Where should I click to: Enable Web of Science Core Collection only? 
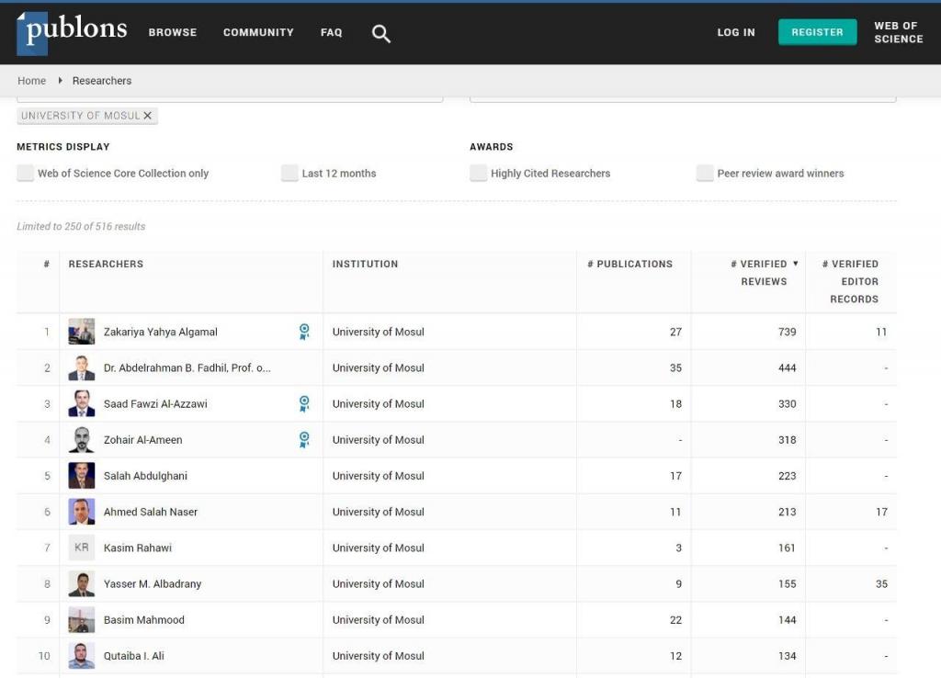coord(26,173)
